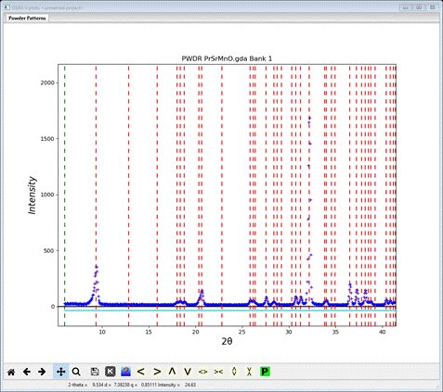Viewport: 443px width, 392px height.
Task: Toggle the Pan axes tool
Action: click(61, 372)
